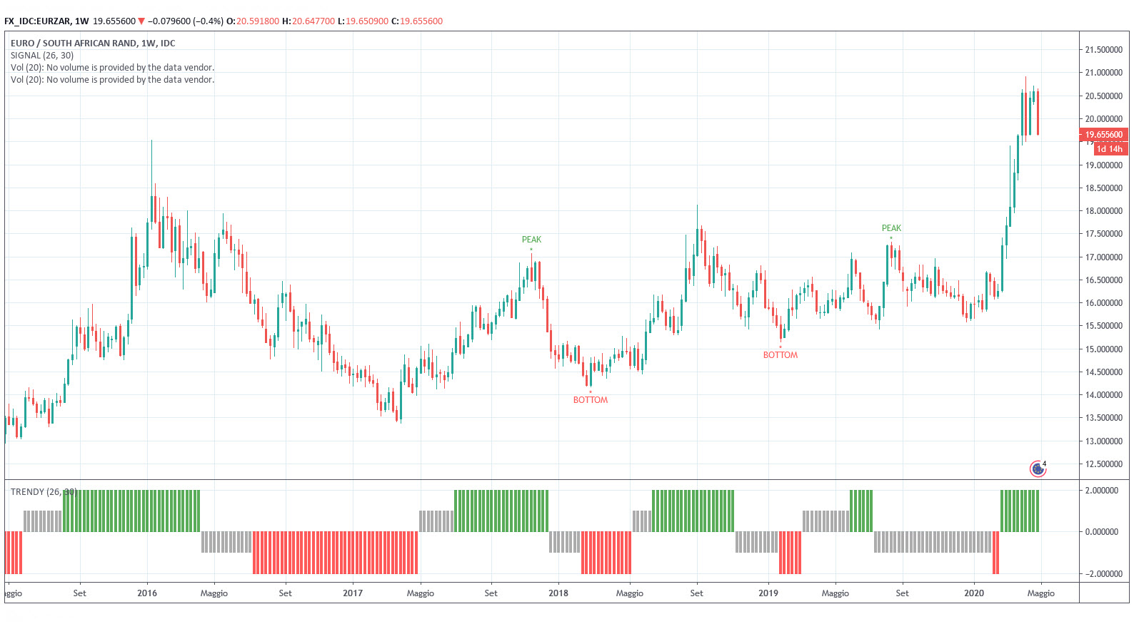This screenshot has height=629, width=1134.
Task: Click the 14.500000 price axis label
Action: coord(1104,372)
